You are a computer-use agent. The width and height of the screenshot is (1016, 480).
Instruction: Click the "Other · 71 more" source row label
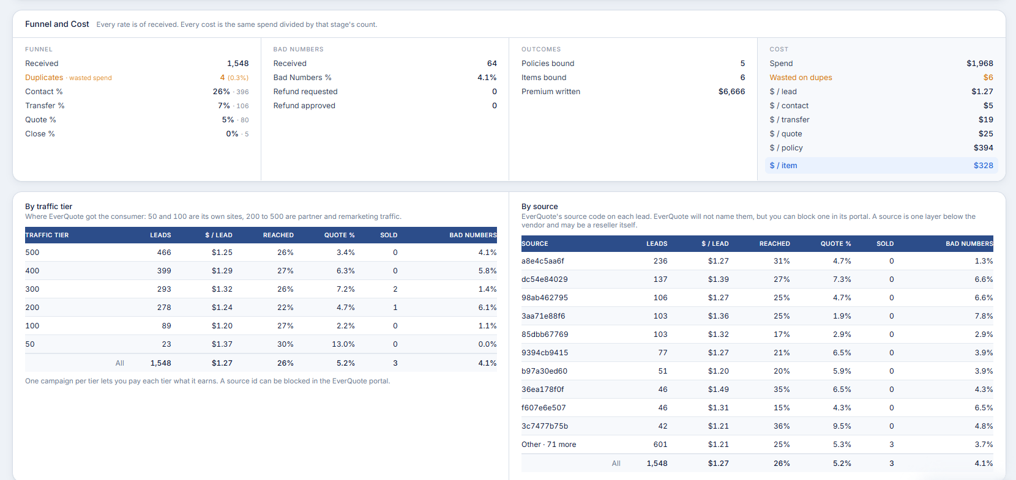pos(549,445)
